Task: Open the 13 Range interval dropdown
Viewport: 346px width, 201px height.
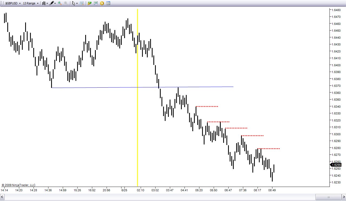Action: point(31,4)
